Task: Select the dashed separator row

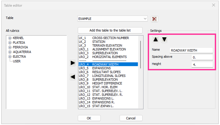Action: click(108, 61)
